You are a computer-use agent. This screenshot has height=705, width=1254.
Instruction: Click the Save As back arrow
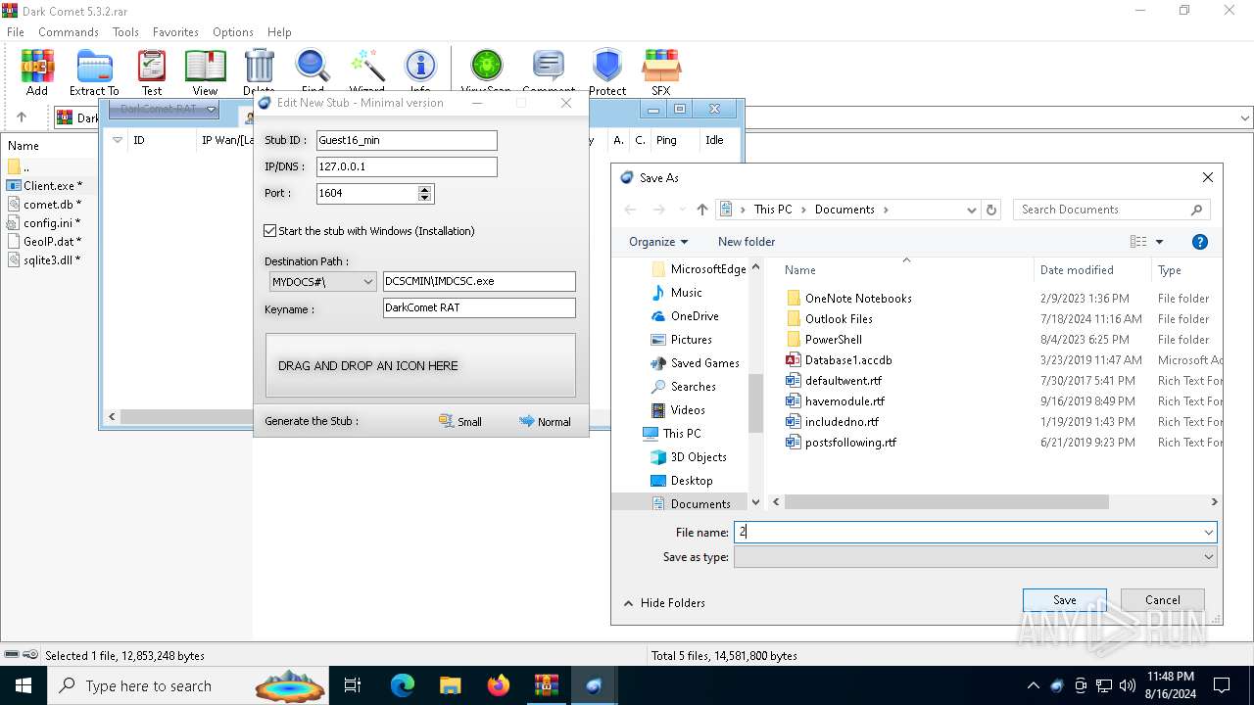pyautogui.click(x=630, y=210)
